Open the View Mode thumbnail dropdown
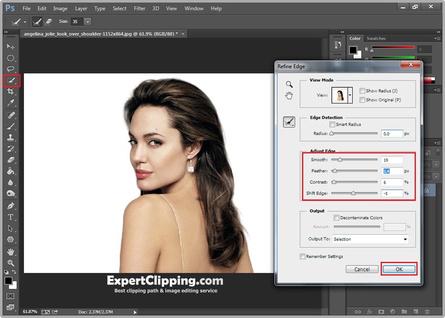The height and width of the screenshot is (318, 445). click(x=348, y=94)
